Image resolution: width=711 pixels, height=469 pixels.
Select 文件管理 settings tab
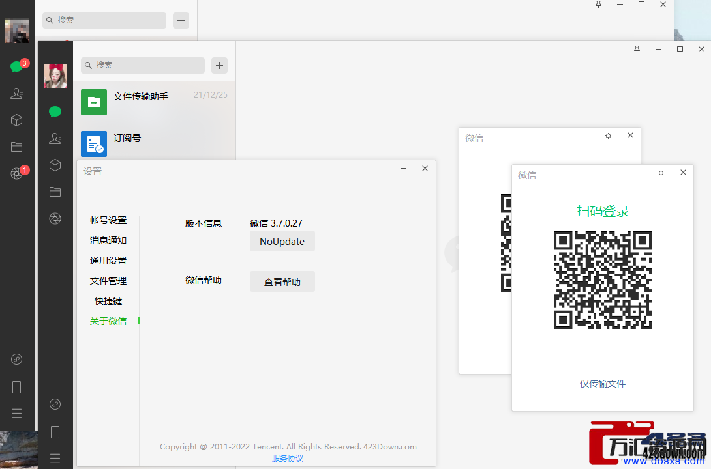[x=108, y=281]
